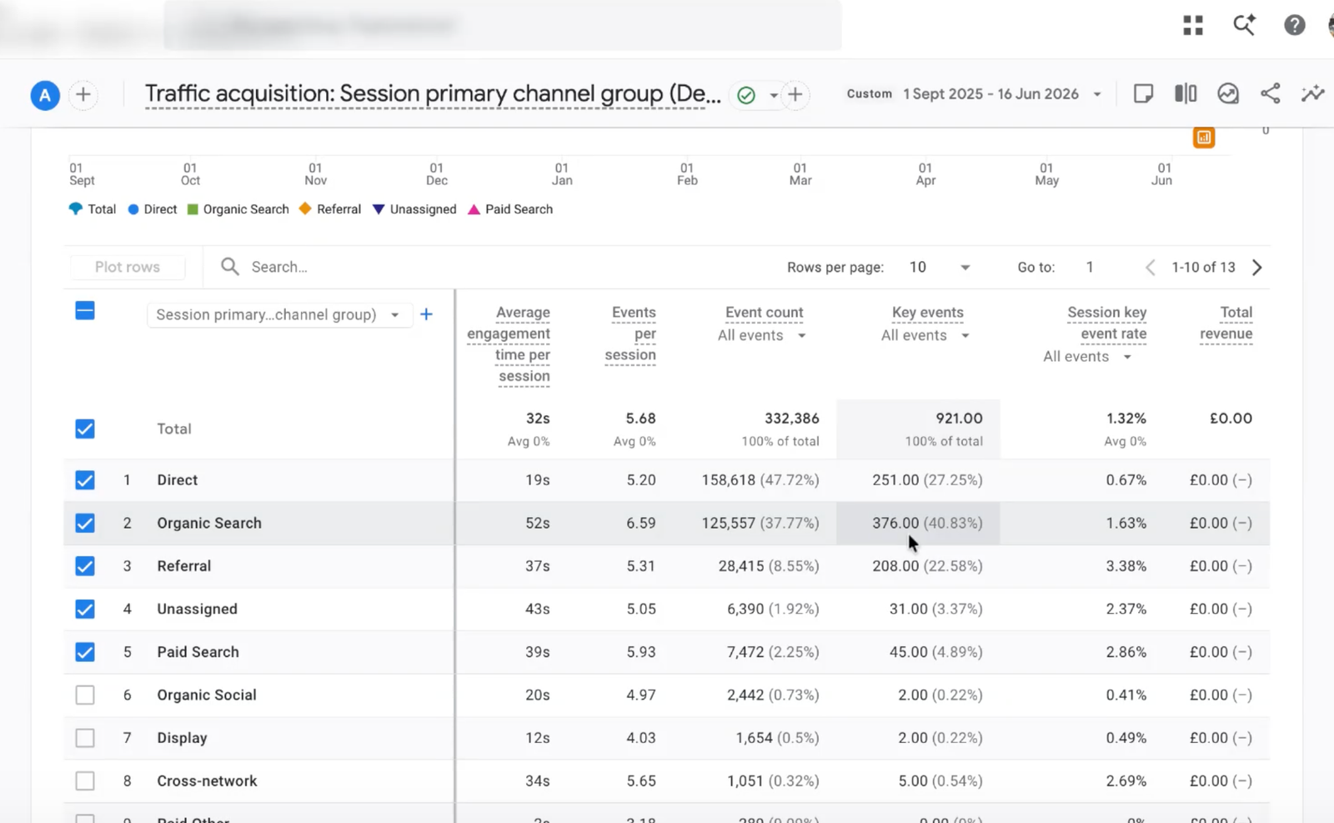1334x823 pixels.
Task: Click the 1-10 of 13 pagination text
Action: point(1203,267)
